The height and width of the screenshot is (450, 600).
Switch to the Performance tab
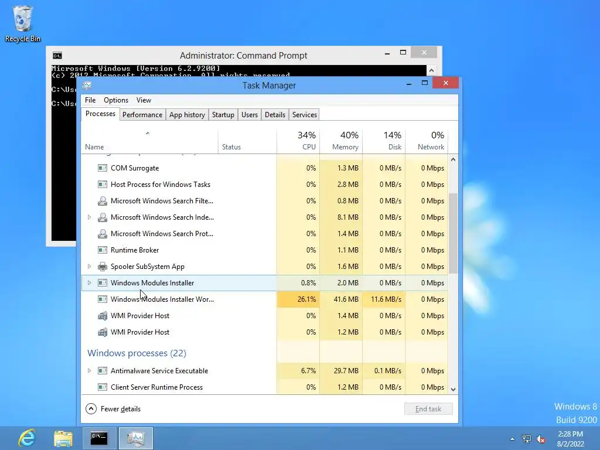click(x=142, y=115)
